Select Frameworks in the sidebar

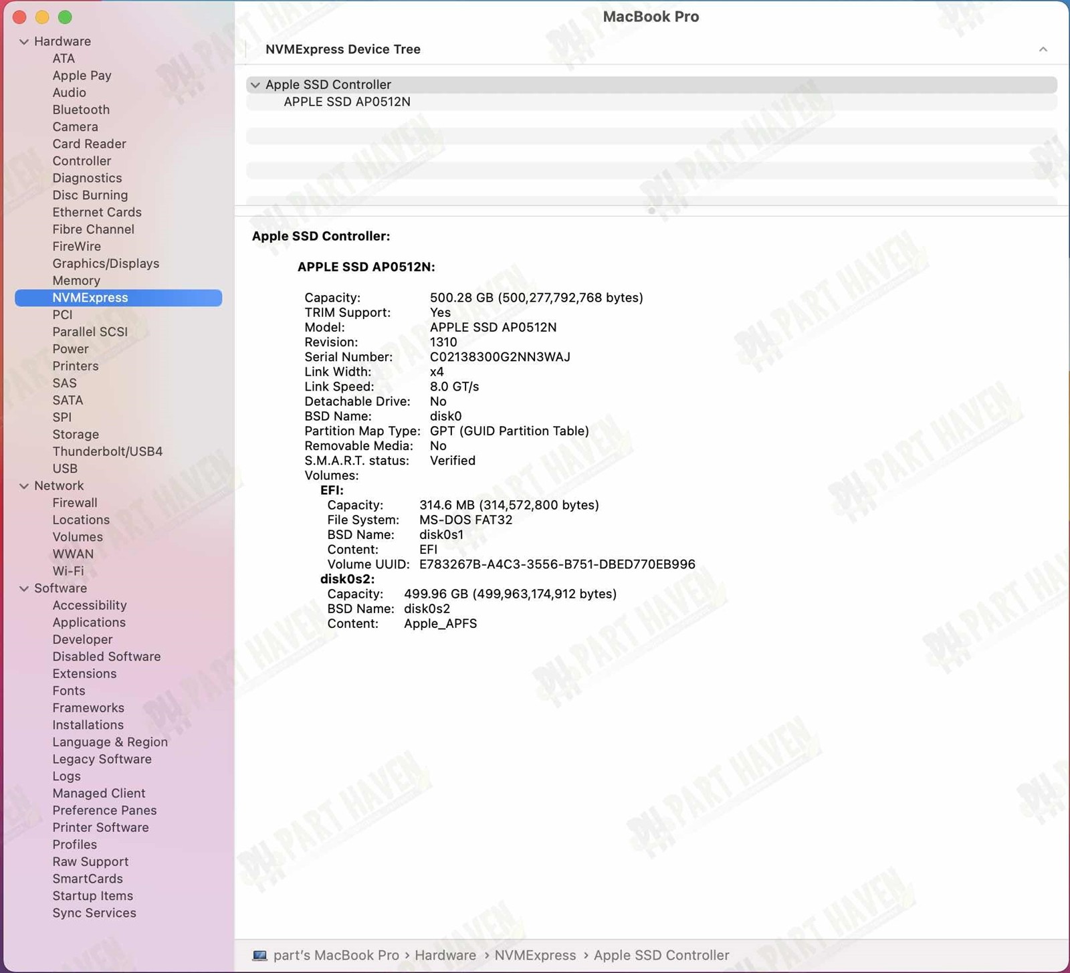(x=88, y=708)
